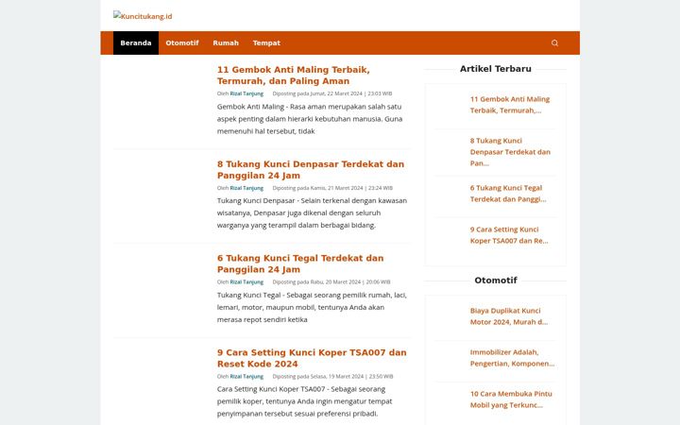The height and width of the screenshot is (425, 680).
Task: Open sidebar link 'Biaya Duplikat Kunci Motor 2024'
Action: pos(509,316)
